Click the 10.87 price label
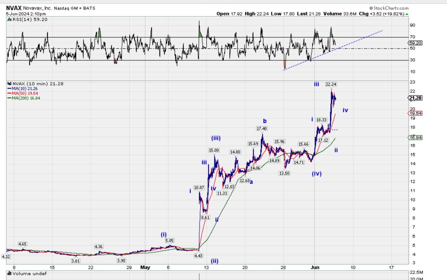447x280 pixels. pyautogui.click(x=199, y=188)
